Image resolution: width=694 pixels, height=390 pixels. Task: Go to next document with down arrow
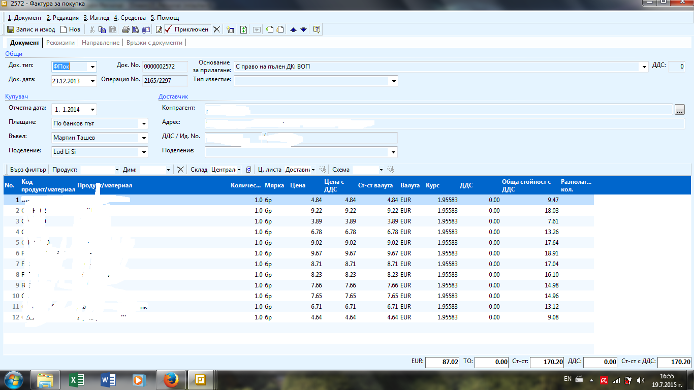pyautogui.click(x=303, y=29)
